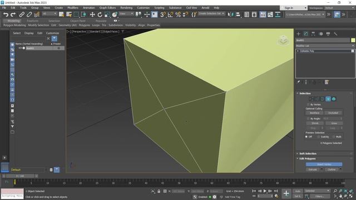Toggle the Angle Snap icon
356x200 pixels.
pyautogui.click(x=170, y=15)
